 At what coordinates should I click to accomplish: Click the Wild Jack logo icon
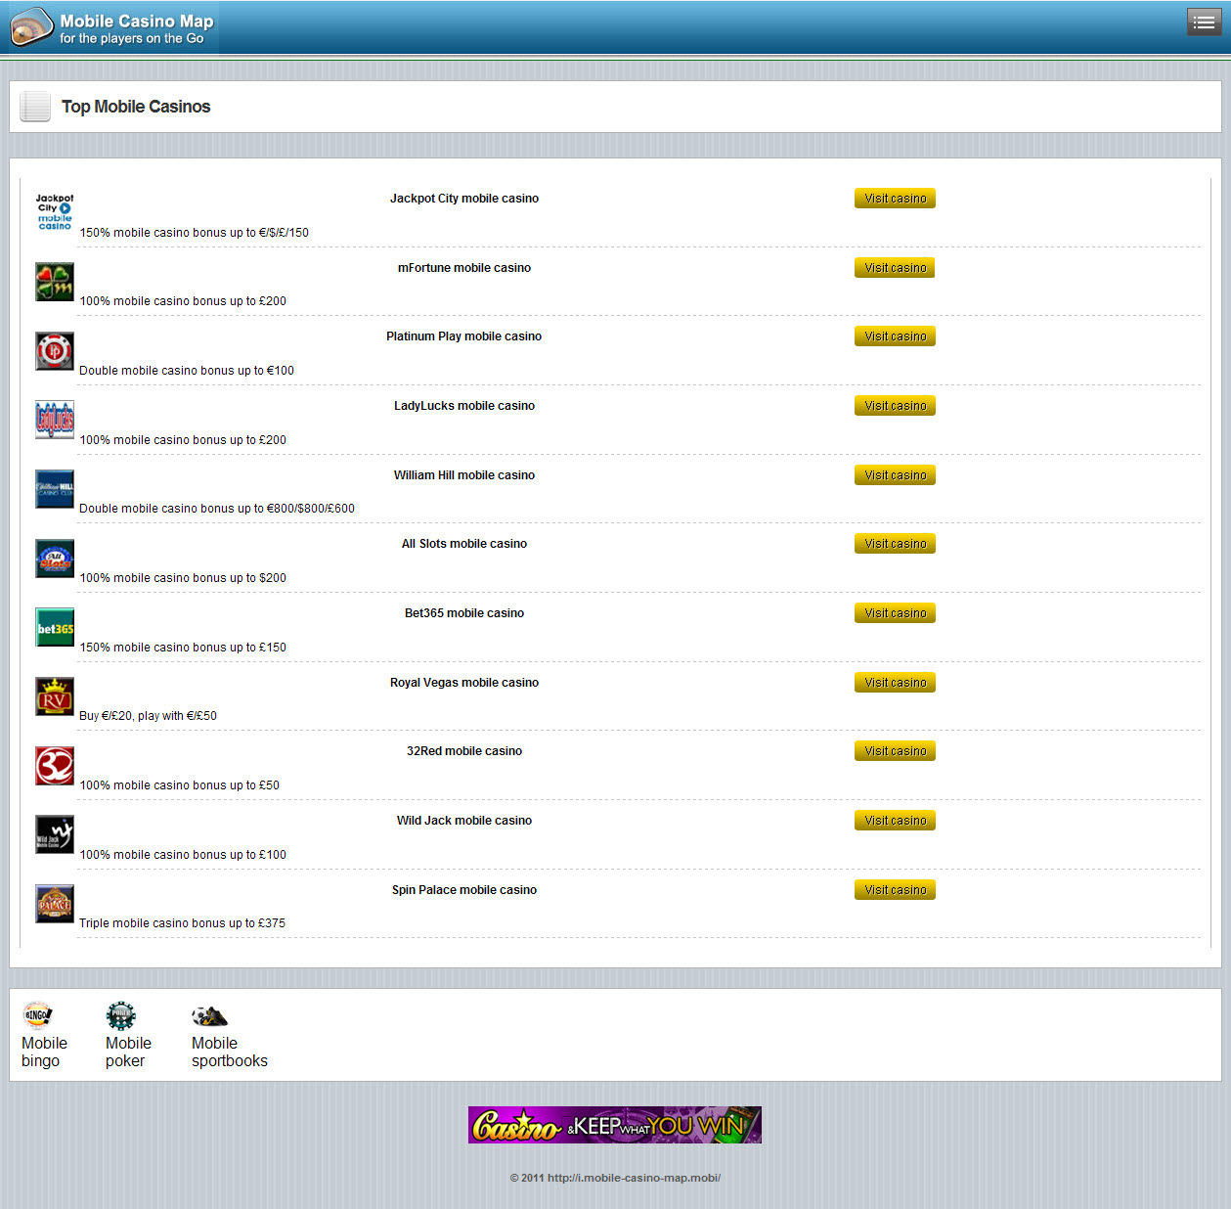coord(55,835)
